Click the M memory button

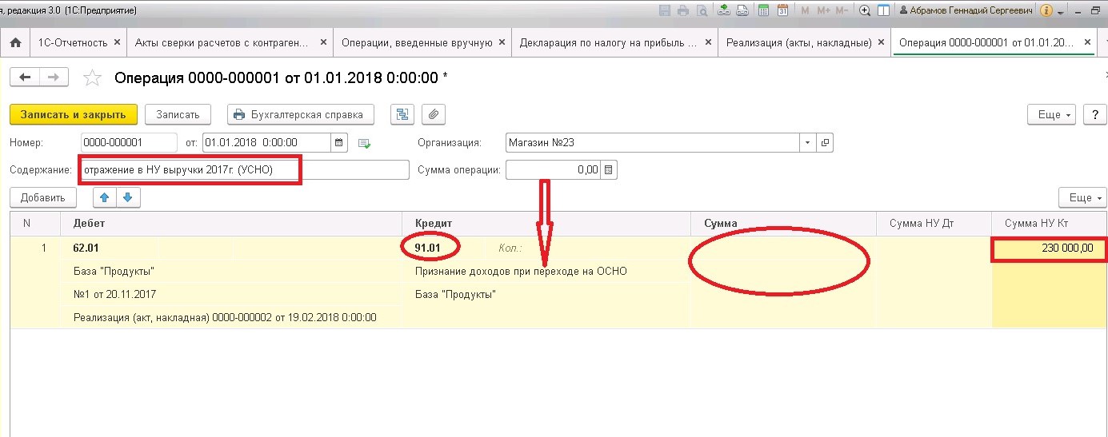(x=805, y=11)
